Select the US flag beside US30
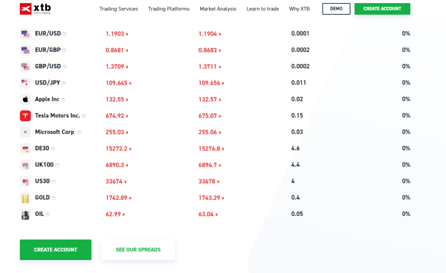446x273 pixels. (25, 181)
